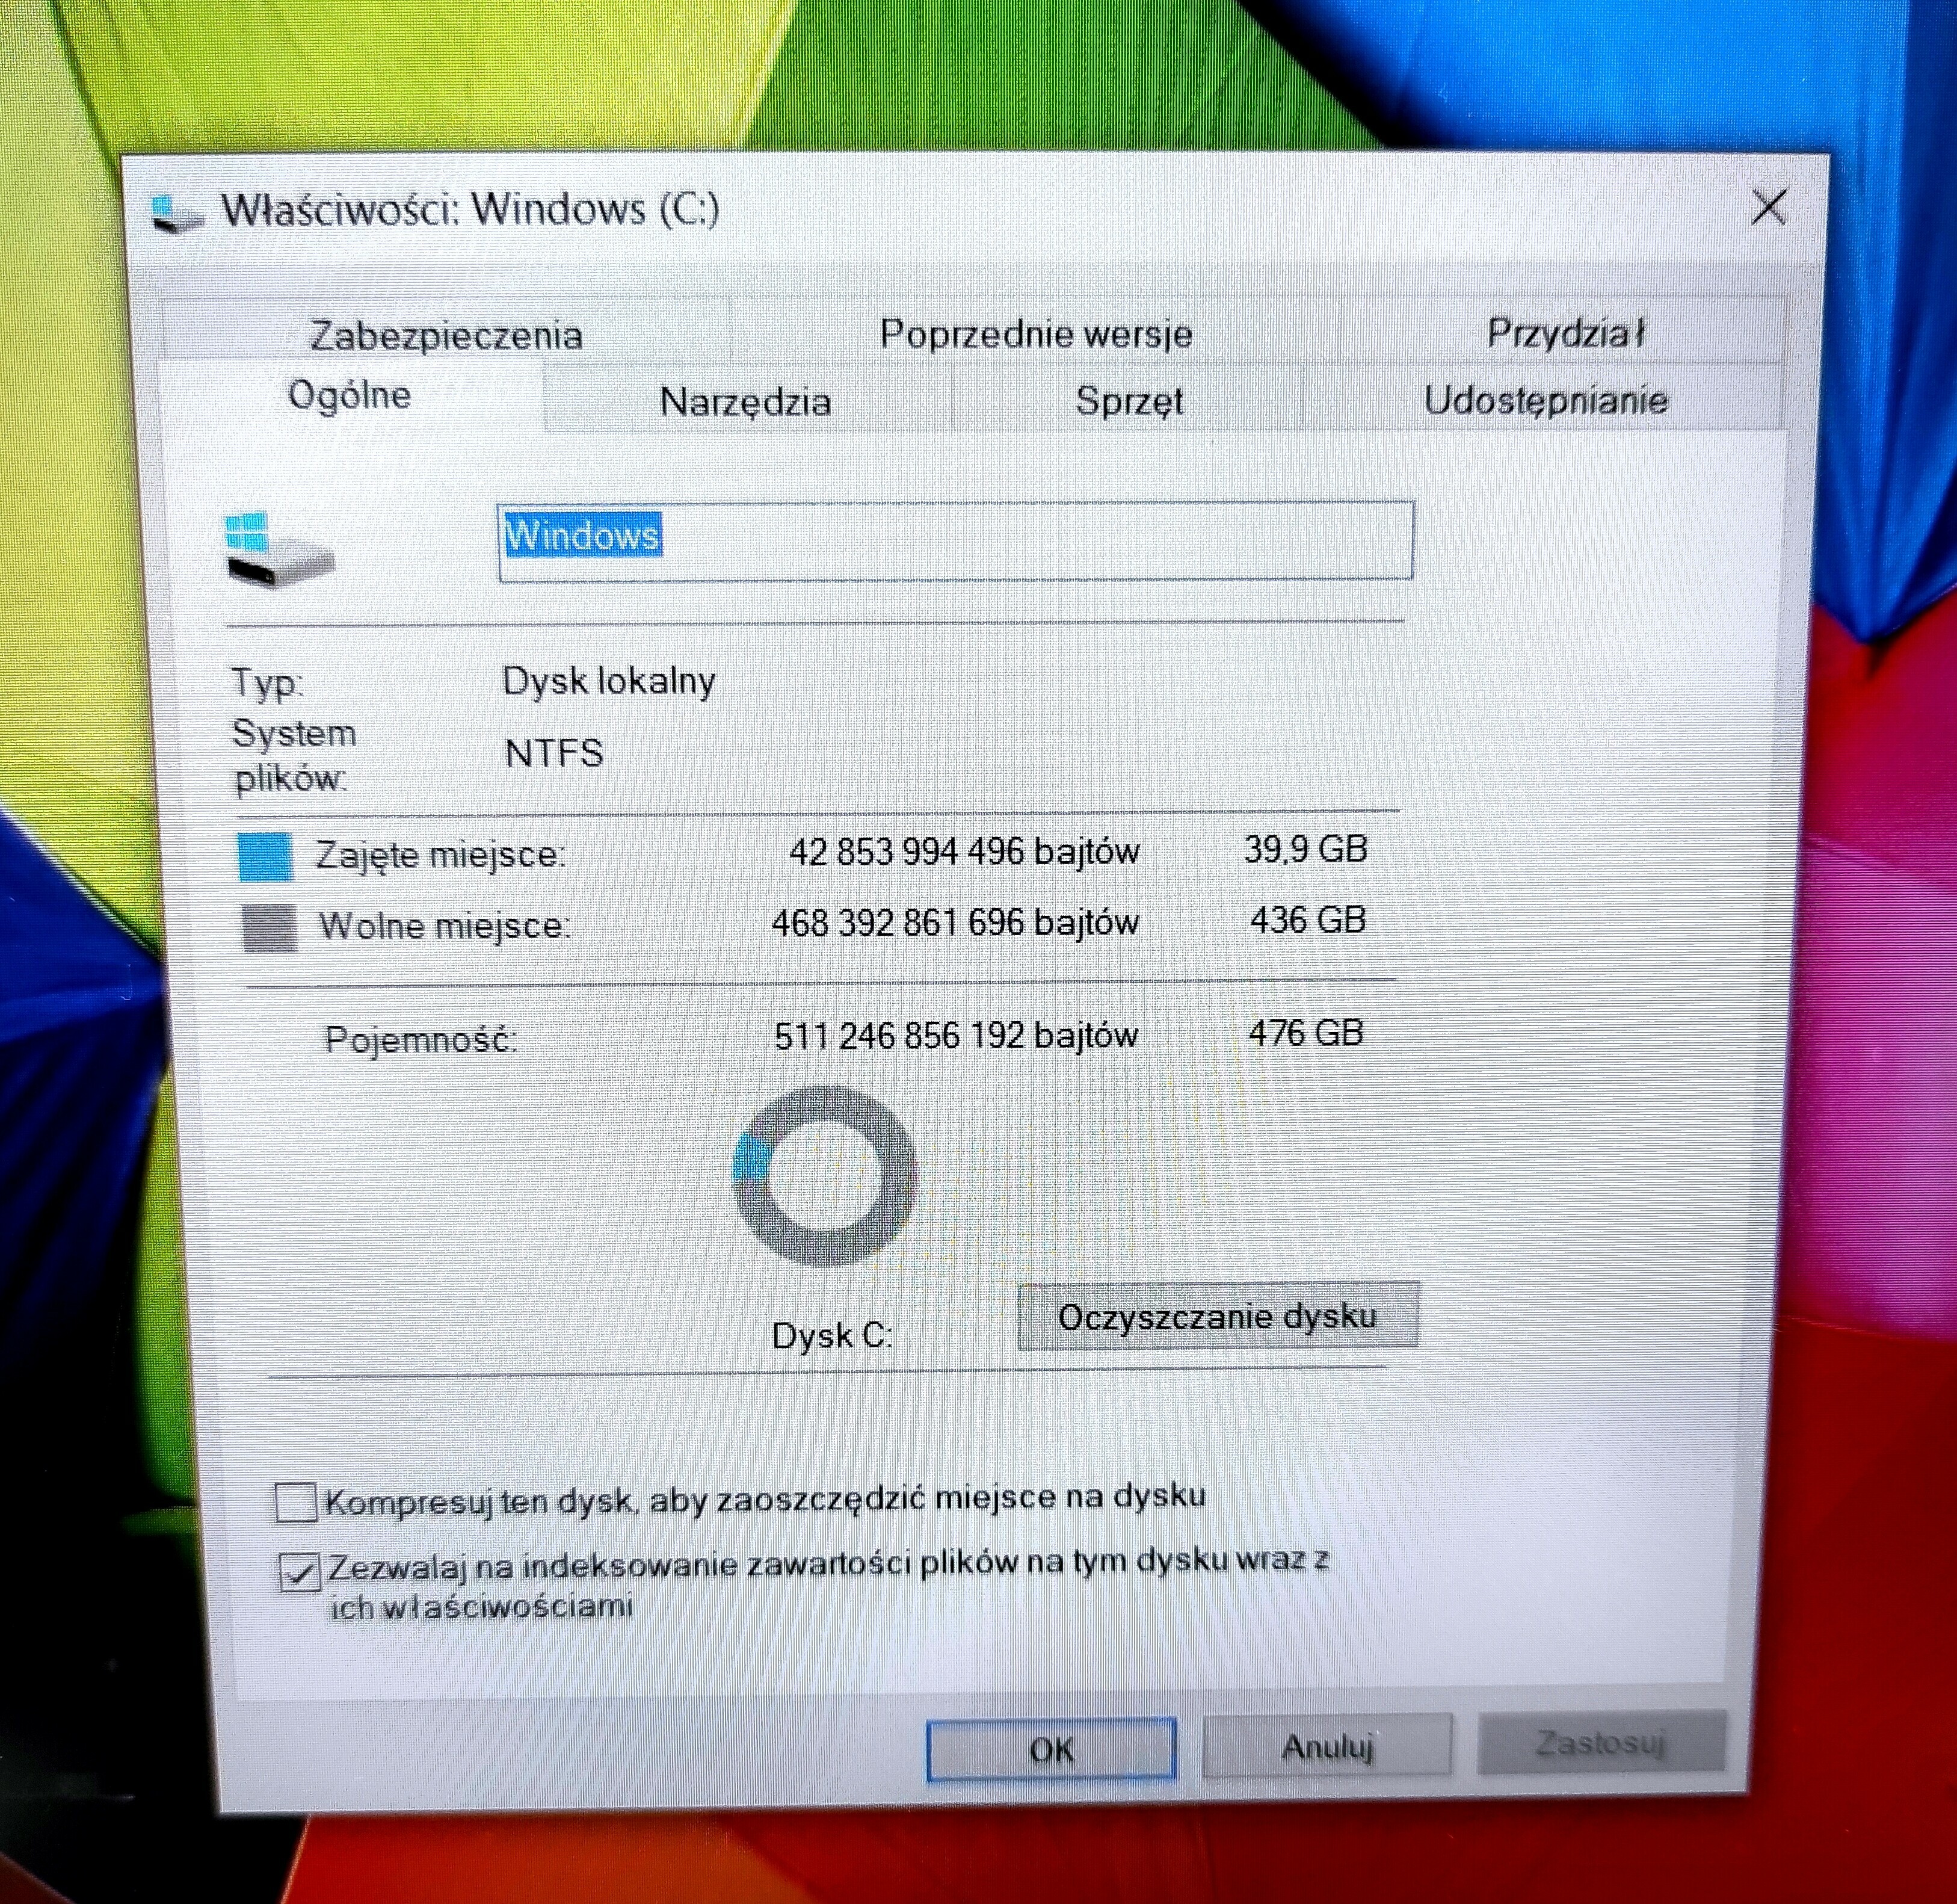The width and height of the screenshot is (1957, 1904).
Task: Click the window title Właściwości: Windows (C:)
Action: tap(470, 209)
